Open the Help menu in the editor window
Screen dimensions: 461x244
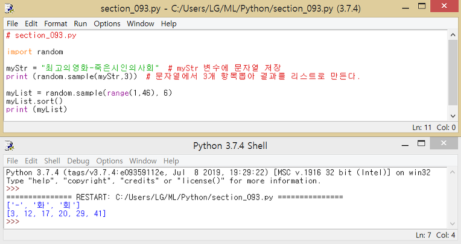pos(168,23)
